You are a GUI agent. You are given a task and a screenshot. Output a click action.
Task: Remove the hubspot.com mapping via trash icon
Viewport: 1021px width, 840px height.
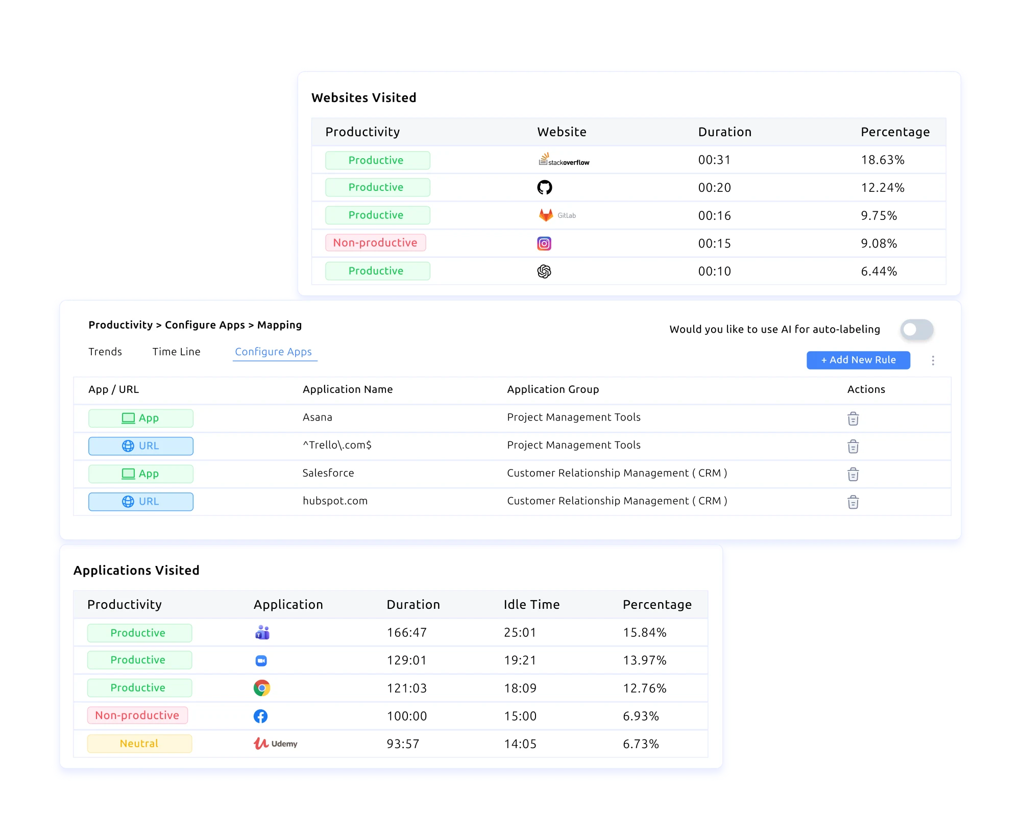tap(853, 502)
